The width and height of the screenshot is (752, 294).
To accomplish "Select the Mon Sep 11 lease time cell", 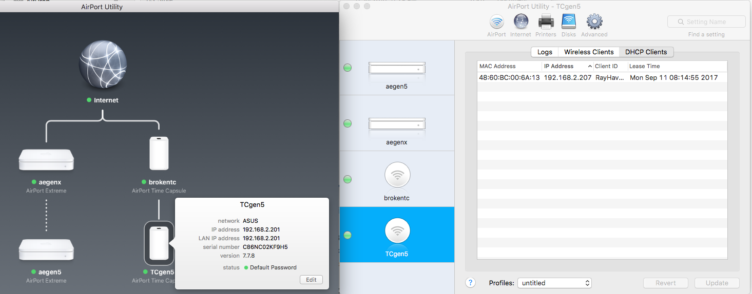I will click(x=673, y=77).
